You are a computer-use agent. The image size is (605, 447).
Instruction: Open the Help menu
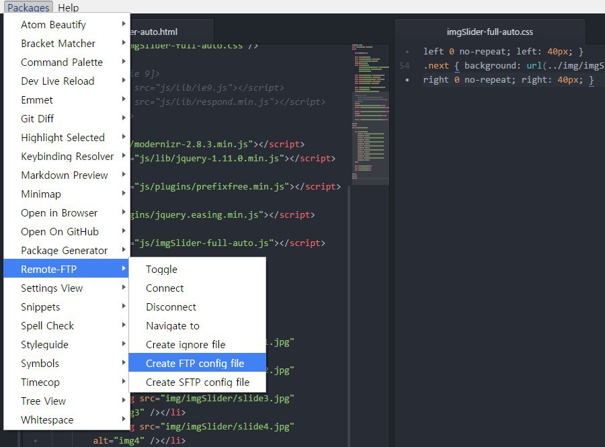tap(69, 7)
